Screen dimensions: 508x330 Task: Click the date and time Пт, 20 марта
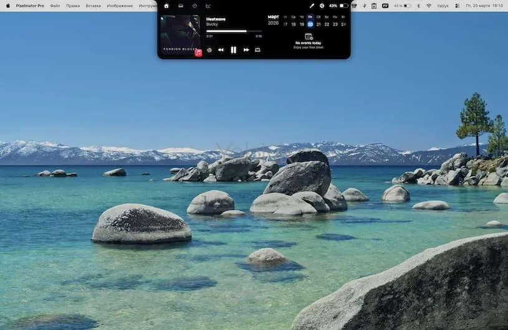485,6
